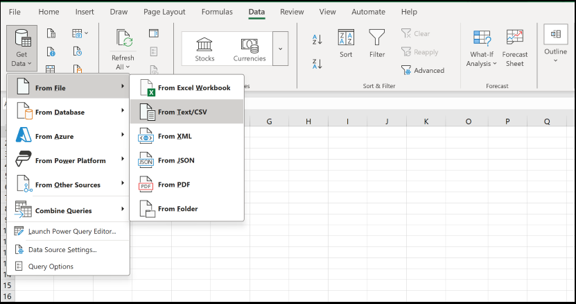Open the From Other Sources entry
The image size is (576, 304).
(x=69, y=185)
